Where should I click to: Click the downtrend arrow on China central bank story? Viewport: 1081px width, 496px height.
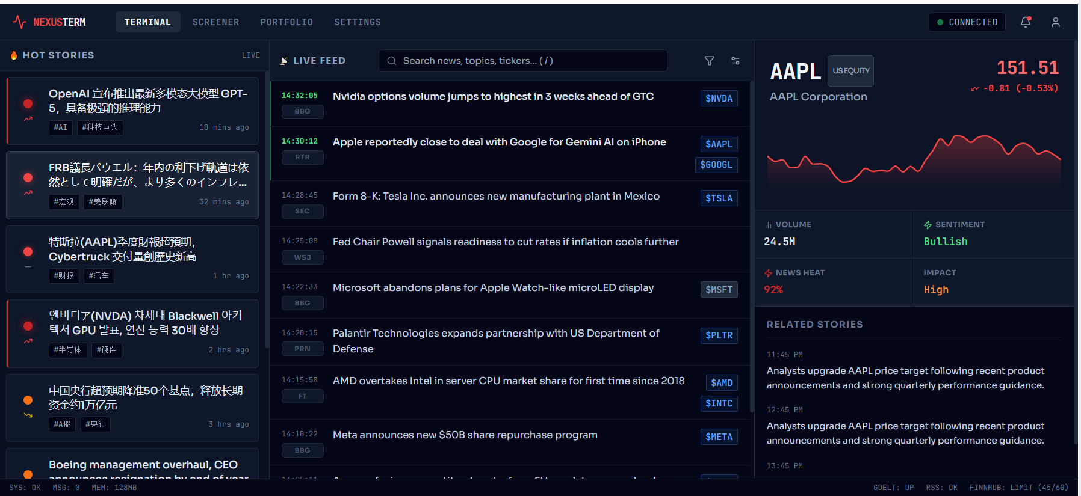28,415
